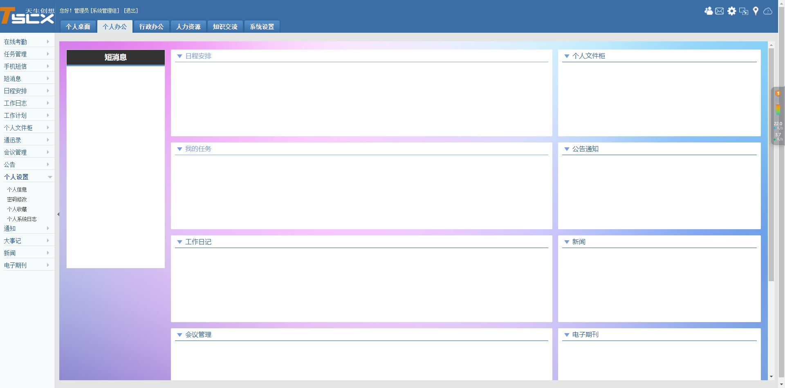Image resolution: width=785 pixels, height=388 pixels.
Task: Open the cloud help icon
Action: 768,11
